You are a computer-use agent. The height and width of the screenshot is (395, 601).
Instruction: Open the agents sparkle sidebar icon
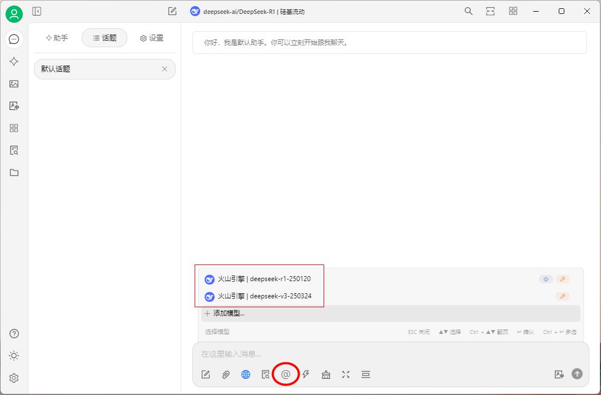[14, 61]
